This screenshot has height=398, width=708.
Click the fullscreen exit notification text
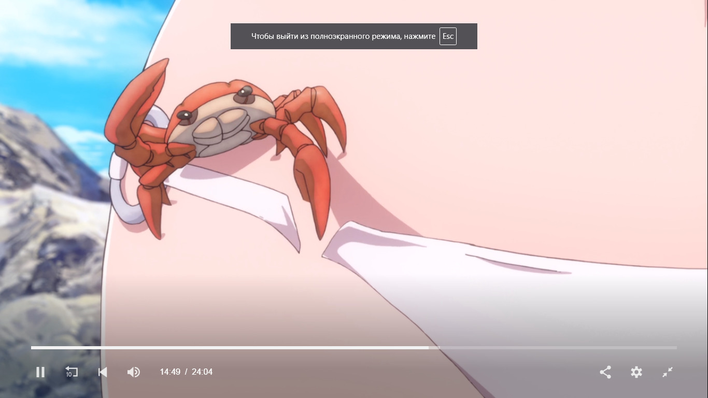343,36
